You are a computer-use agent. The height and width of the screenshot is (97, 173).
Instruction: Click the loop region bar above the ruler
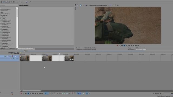(x=82, y=51)
